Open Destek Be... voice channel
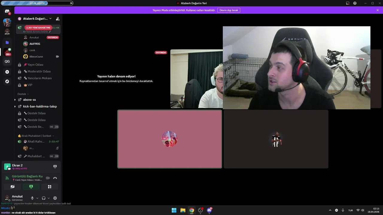Screen dimensions: 383x215 tap(38, 127)
